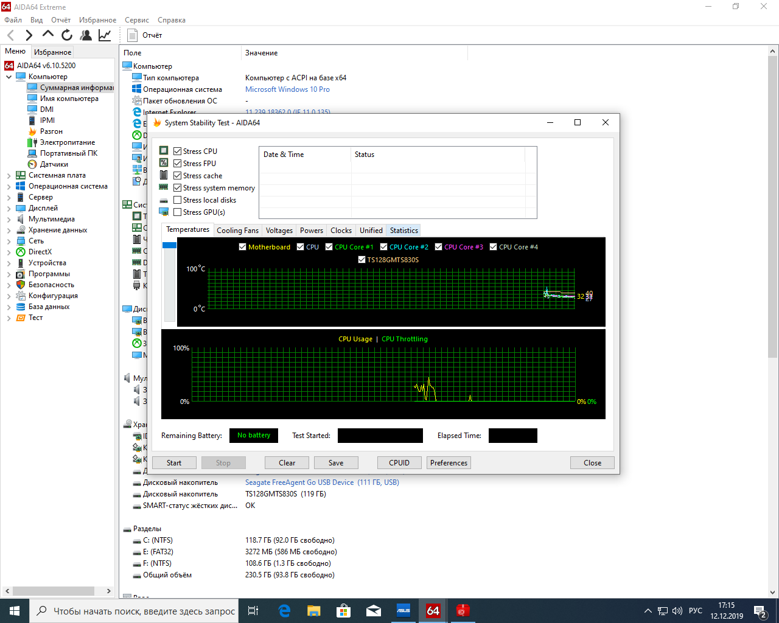
Task: Uncheck Stress system memory option
Action: [178, 188]
